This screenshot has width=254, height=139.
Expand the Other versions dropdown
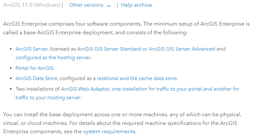click(x=86, y=5)
